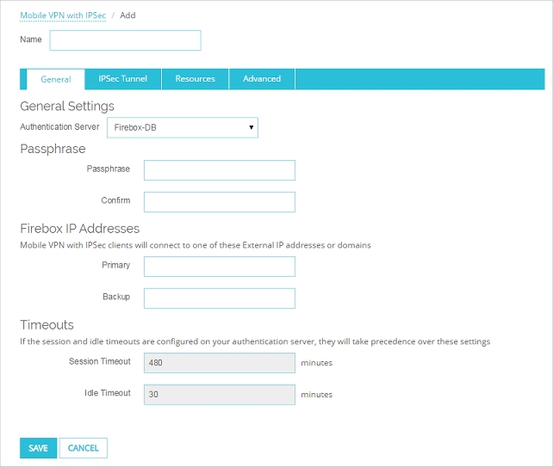Click the Idle Timeout label
This screenshot has height=467, width=553.
tap(107, 394)
